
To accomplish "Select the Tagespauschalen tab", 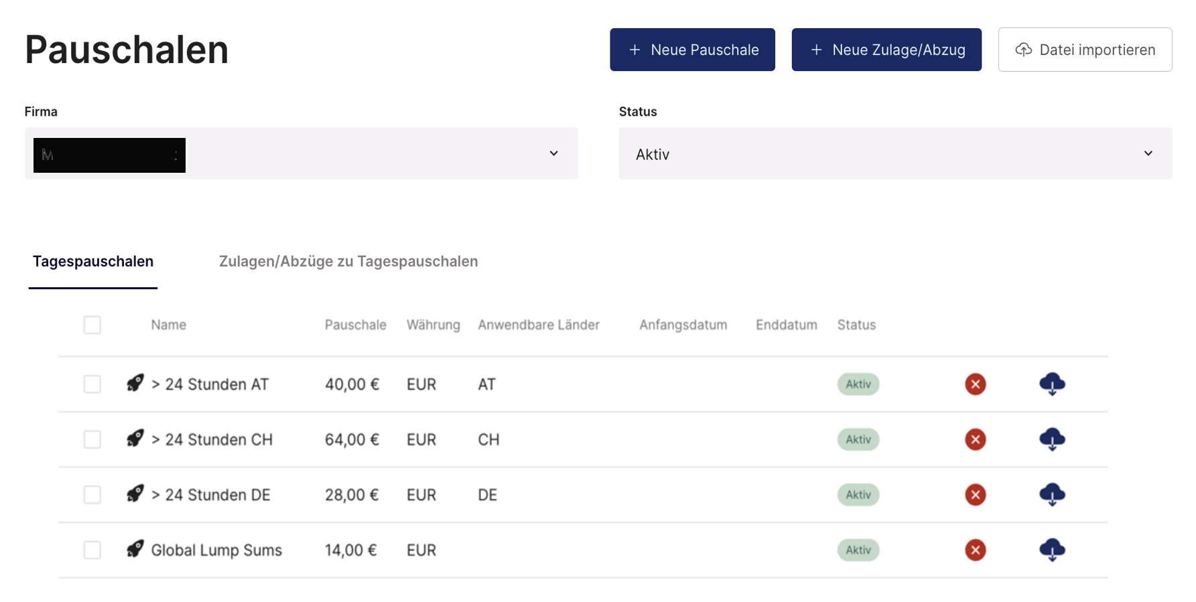I will pyautogui.click(x=93, y=262).
